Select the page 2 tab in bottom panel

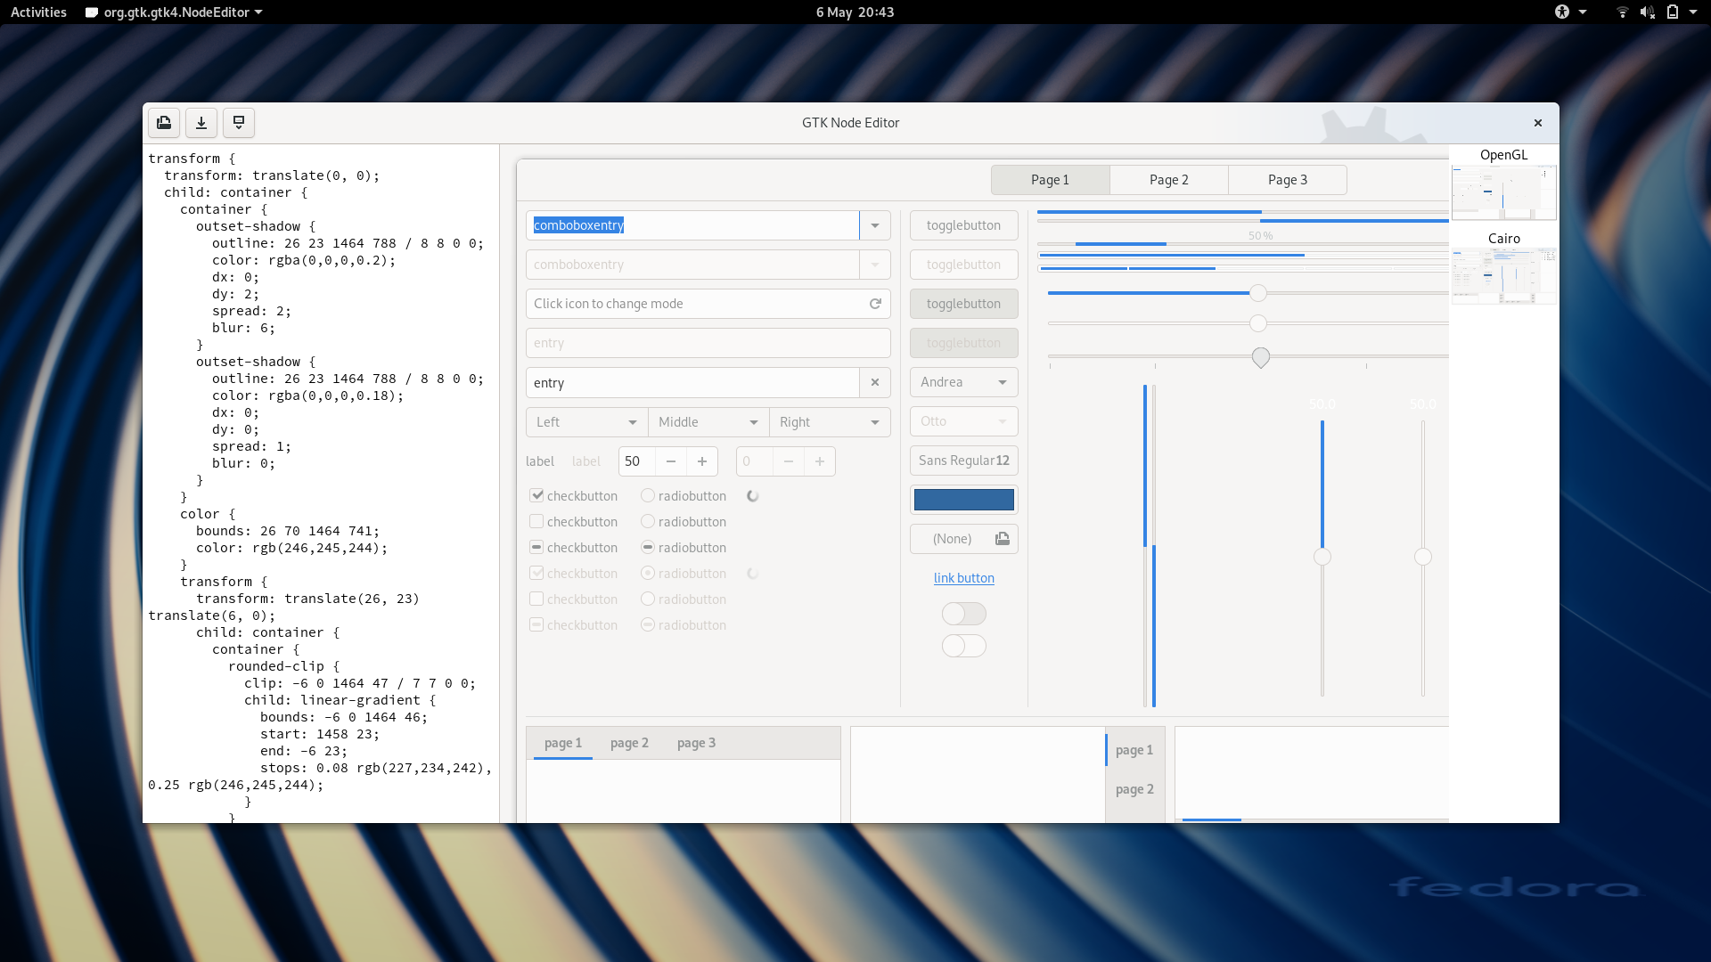click(628, 742)
